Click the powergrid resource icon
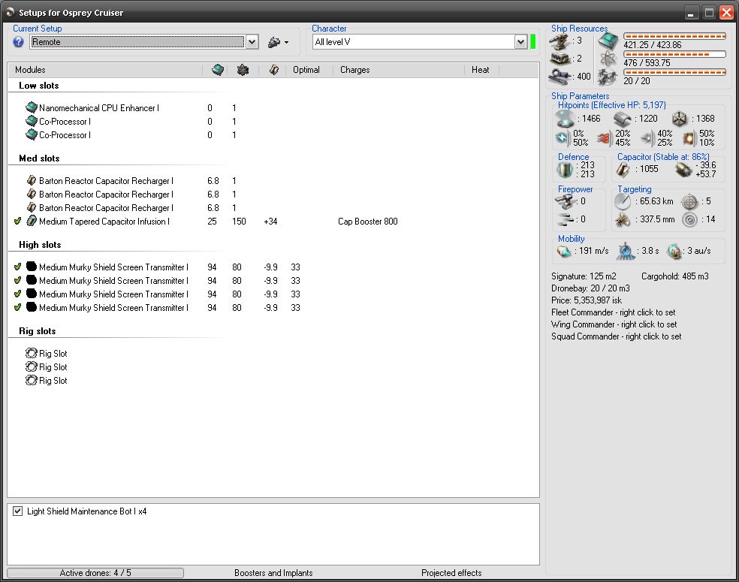Screen dimensions: 739x582 click(608, 59)
